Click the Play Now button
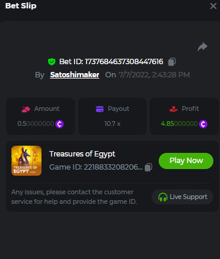Viewport: 220px width, 259px height. point(186,161)
